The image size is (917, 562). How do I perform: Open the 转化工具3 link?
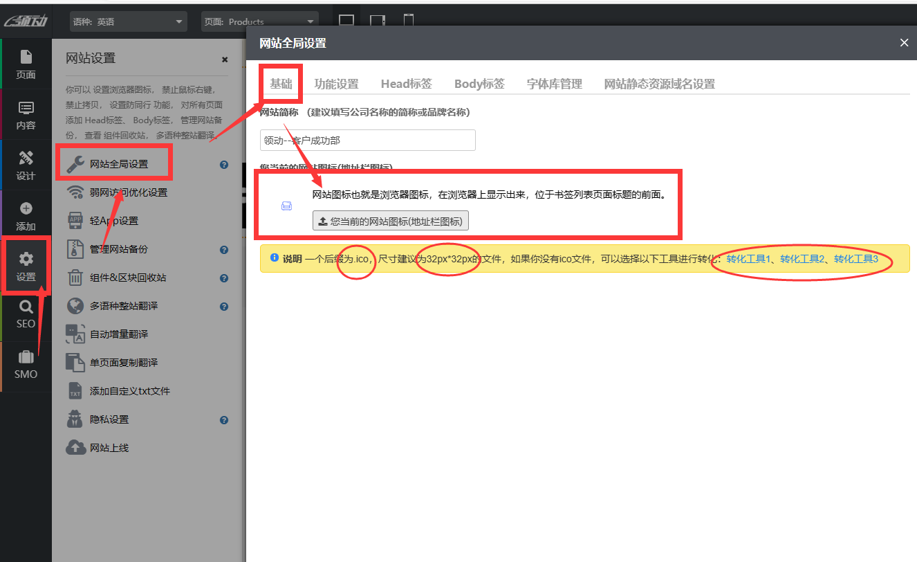(855, 259)
